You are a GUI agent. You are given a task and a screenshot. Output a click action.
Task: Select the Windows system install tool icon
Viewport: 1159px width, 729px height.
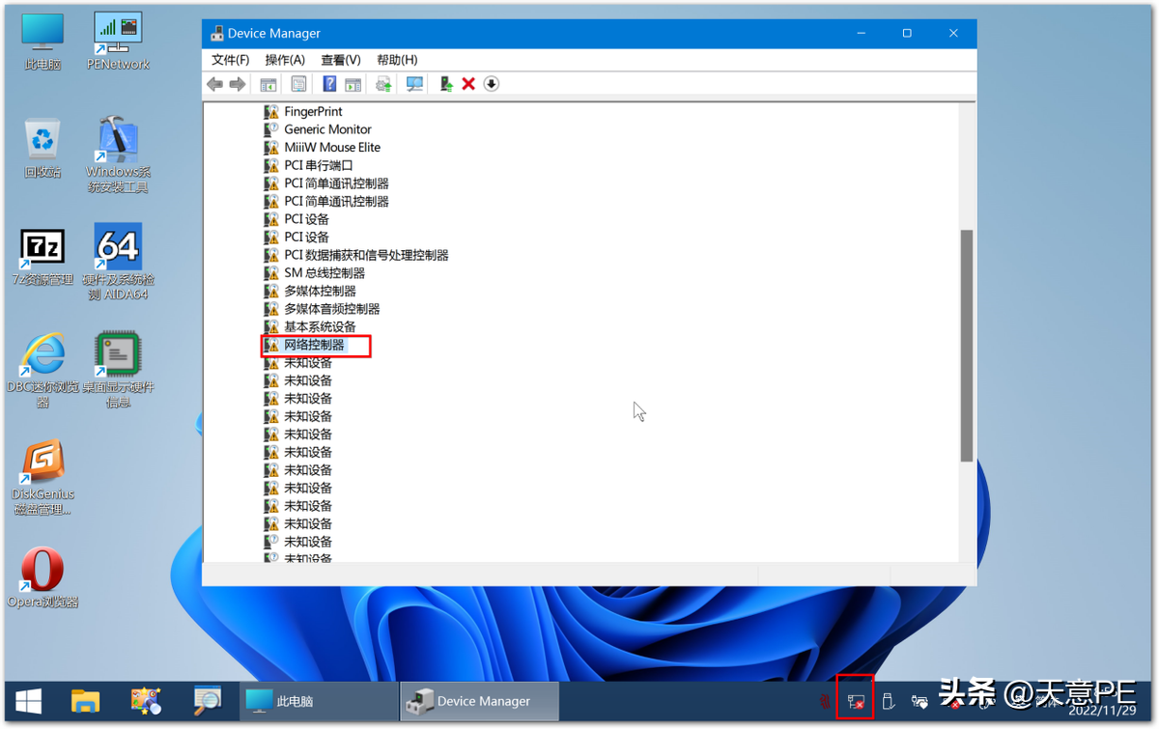(118, 154)
